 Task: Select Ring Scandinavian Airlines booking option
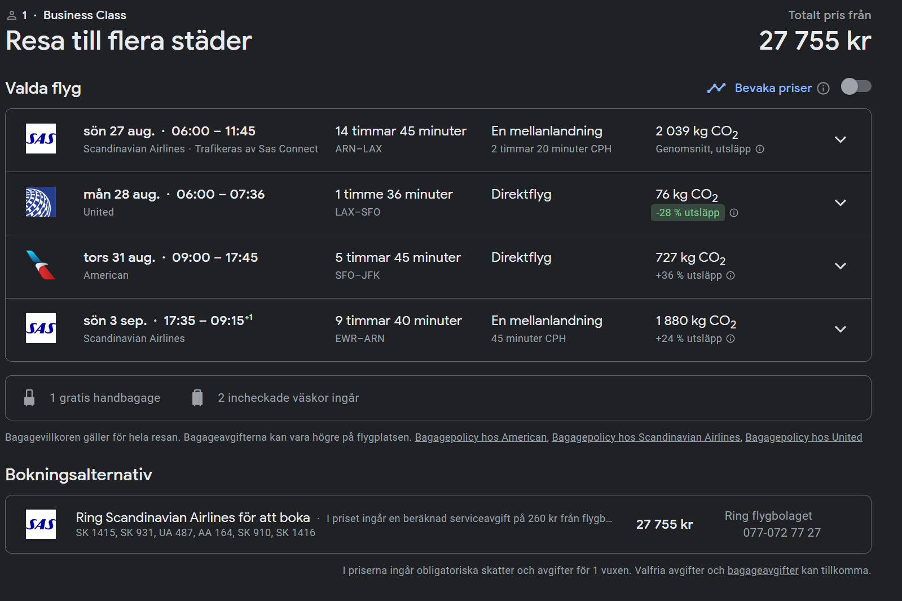click(x=193, y=517)
